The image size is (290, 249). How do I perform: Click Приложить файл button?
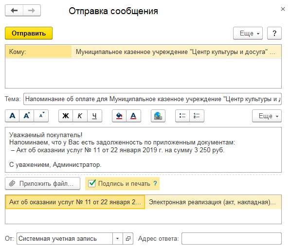(42, 183)
